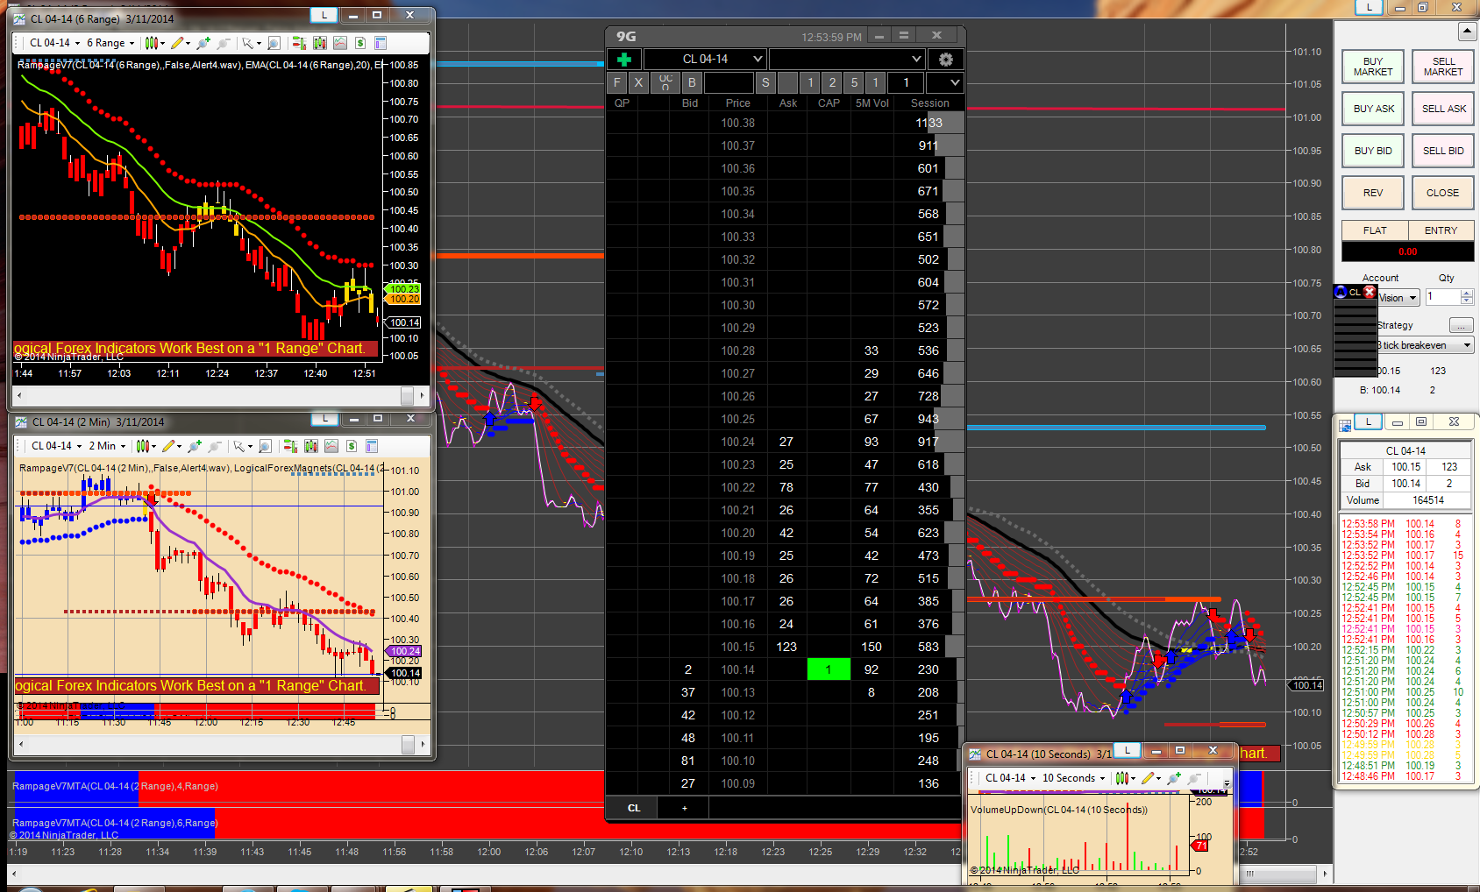Click the Session column header in 9G
Viewport: 1480px width, 892px height.
coord(929,103)
